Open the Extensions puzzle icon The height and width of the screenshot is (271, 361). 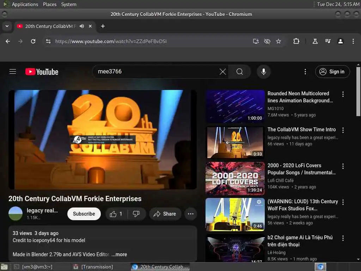click(x=296, y=41)
